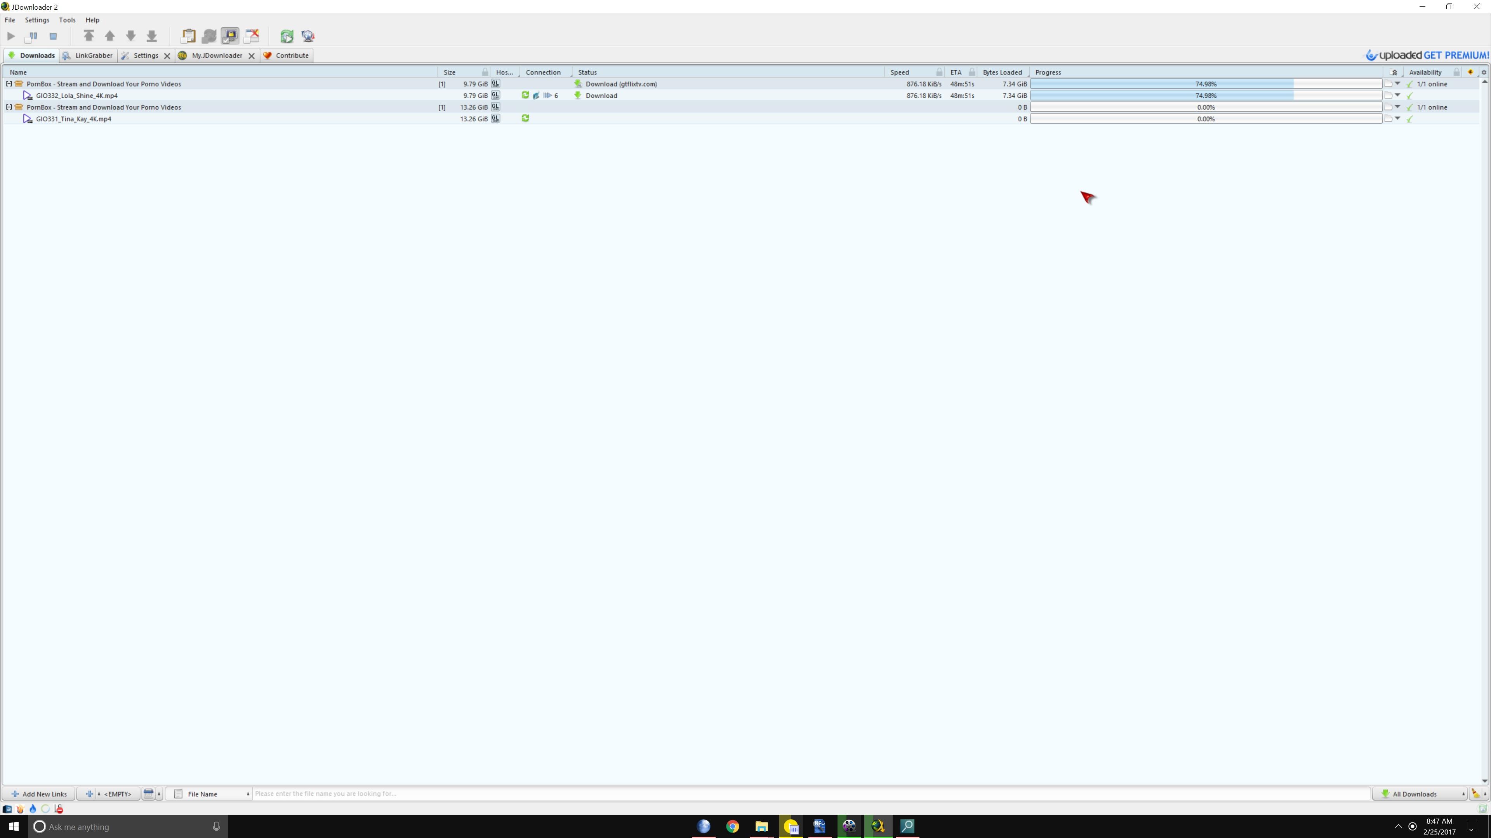Click the Stop downloads toolbar icon

pos(53,36)
